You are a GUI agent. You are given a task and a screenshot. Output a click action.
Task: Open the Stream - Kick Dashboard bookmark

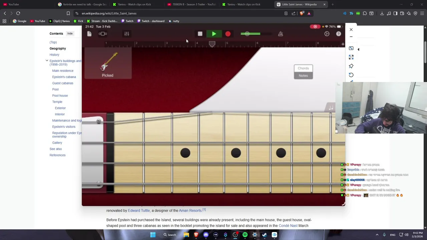click(x=102, y=21)
